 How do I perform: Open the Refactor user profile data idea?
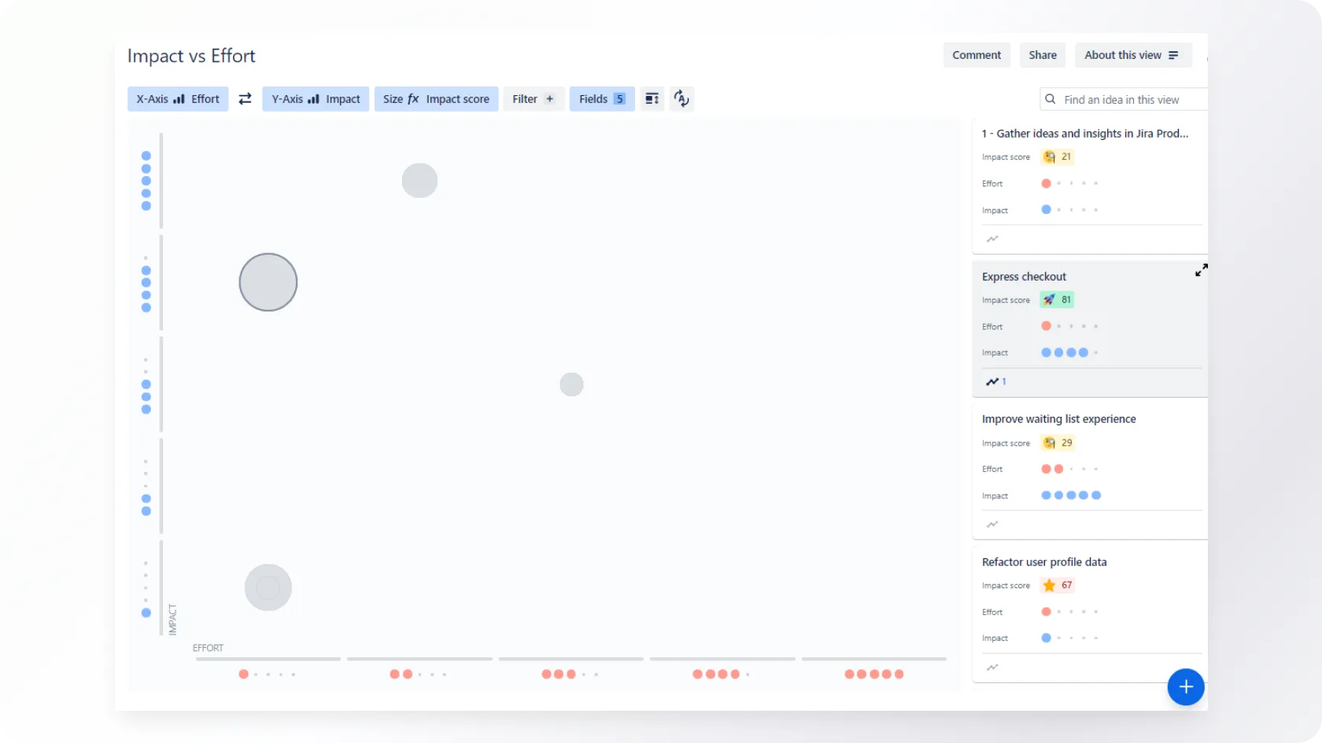tap(1044, 562)
